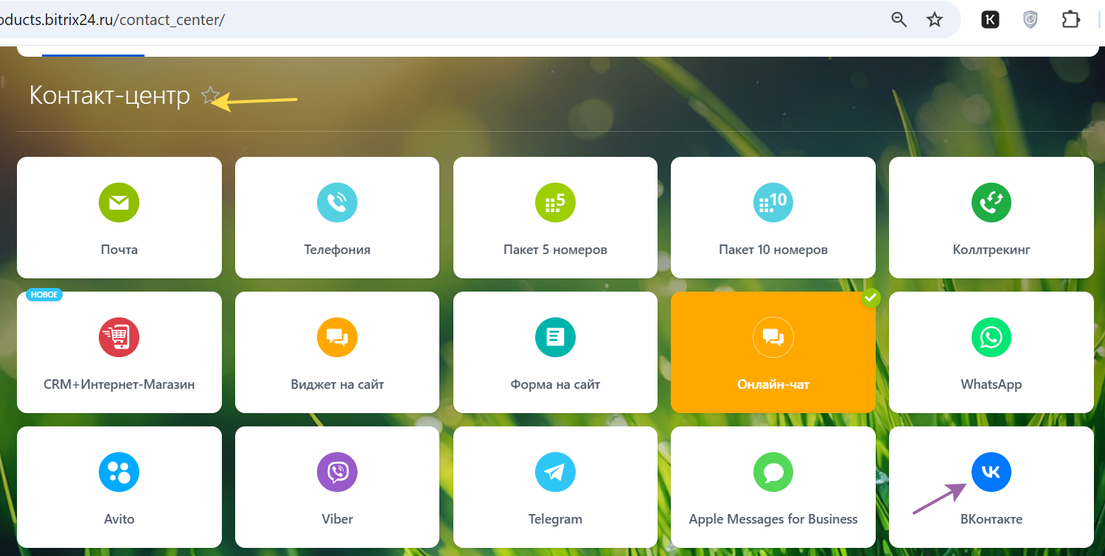Open the CRM+Интернет-Магазин cart icon
The image size is (1105, 556).
click(x=119, y=337)
